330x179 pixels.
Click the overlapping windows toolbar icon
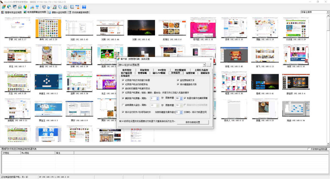pos(60,7)
